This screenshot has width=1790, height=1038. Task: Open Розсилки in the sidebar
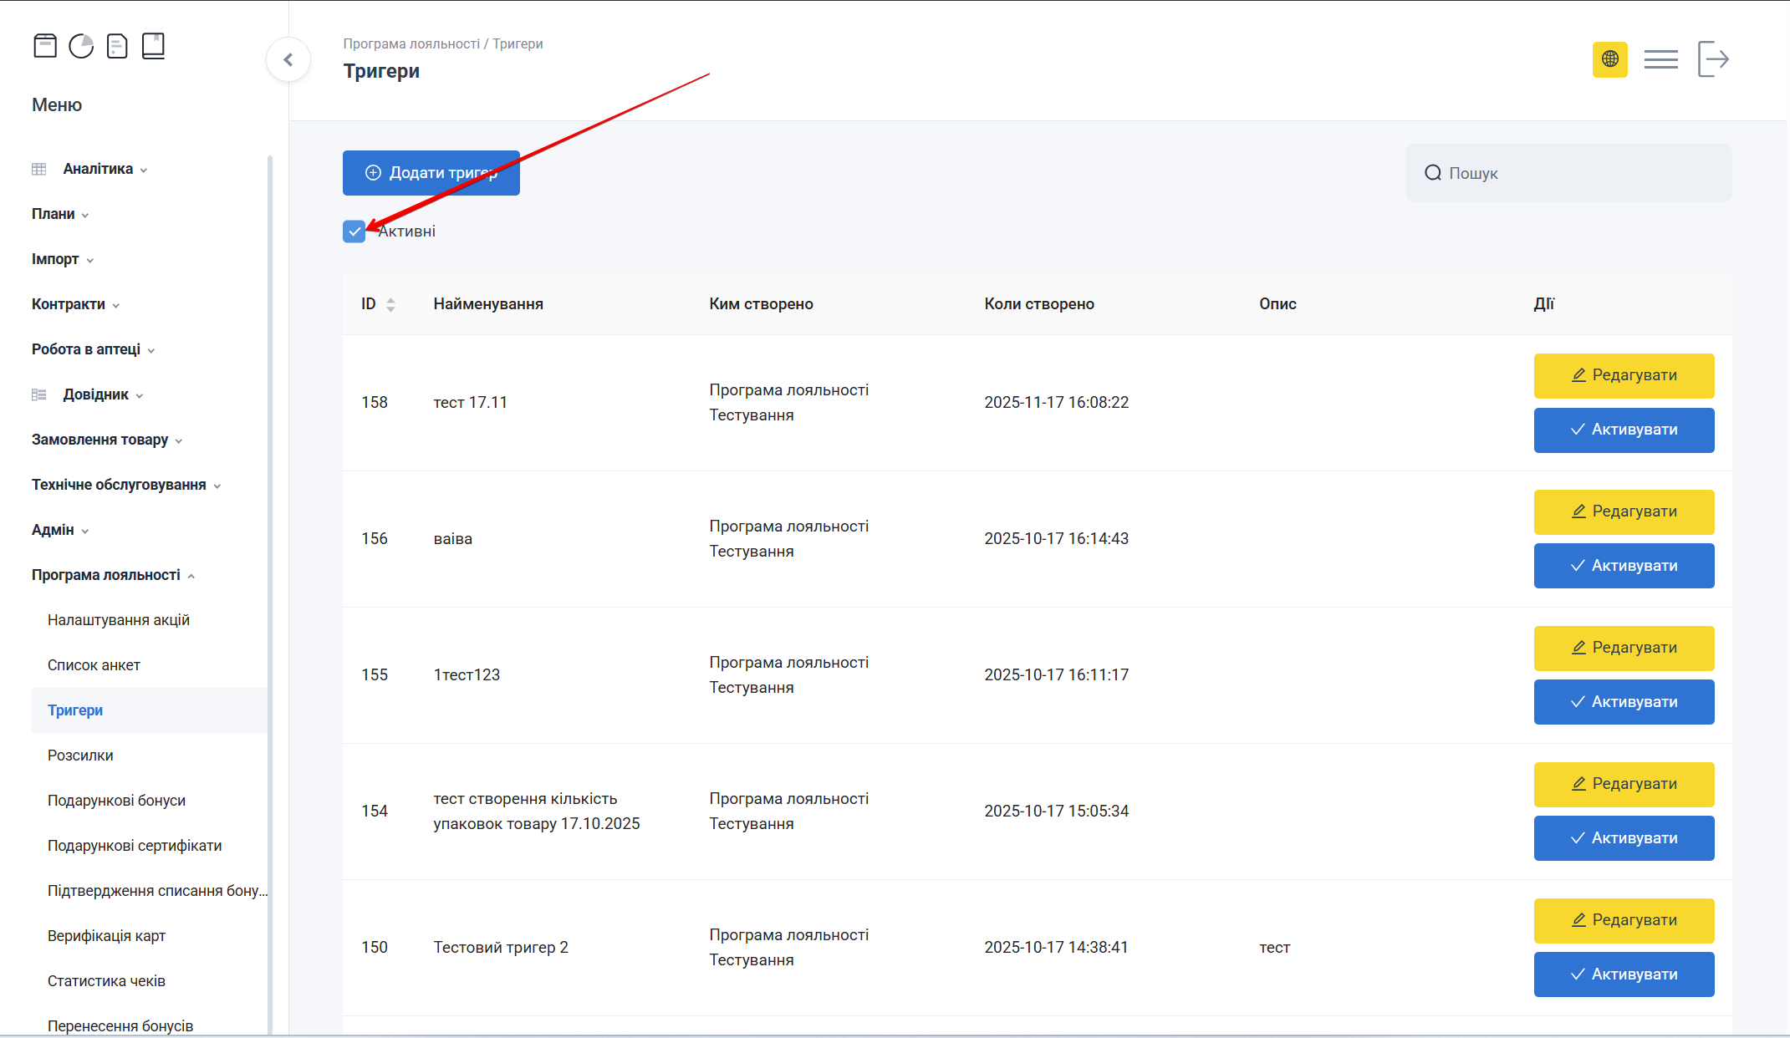(80, 756)
